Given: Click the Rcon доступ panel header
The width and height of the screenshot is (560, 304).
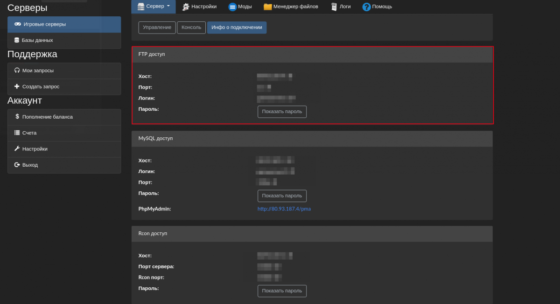Looking at the screenshot, I should click(312, 234).
